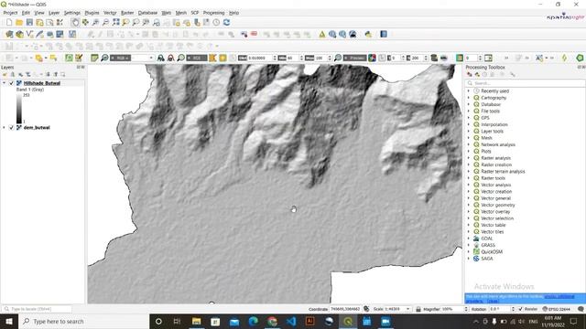The width and height of the screenshot is (586, 329).
Task: Add a new shapefile layer (V icon)
Action: click(29, 35)
